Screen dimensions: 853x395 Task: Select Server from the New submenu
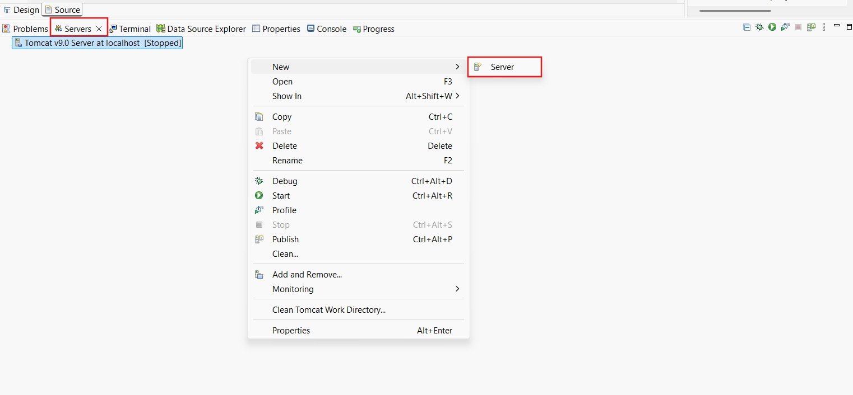point(500,67)
